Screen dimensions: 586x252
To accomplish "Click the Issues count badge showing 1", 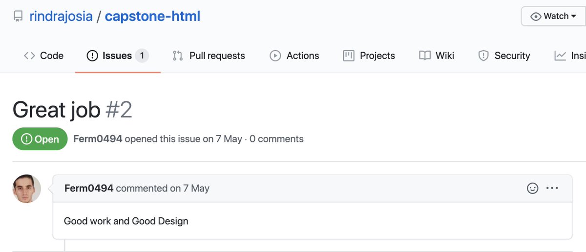I will coord(142,56).
